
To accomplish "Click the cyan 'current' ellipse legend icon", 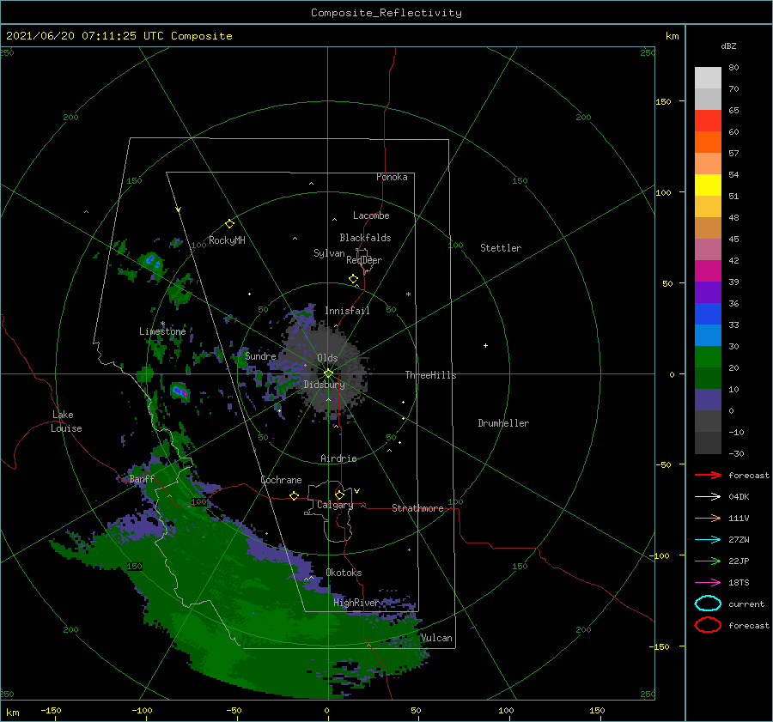I will pyautogui.click(x=708, y=604).
